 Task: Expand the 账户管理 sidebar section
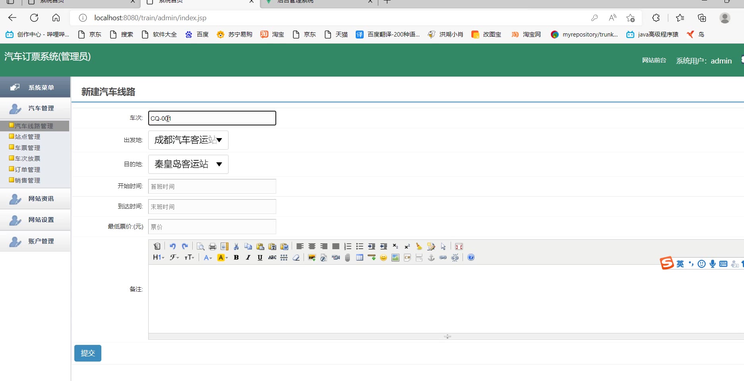tap(35, 241)
